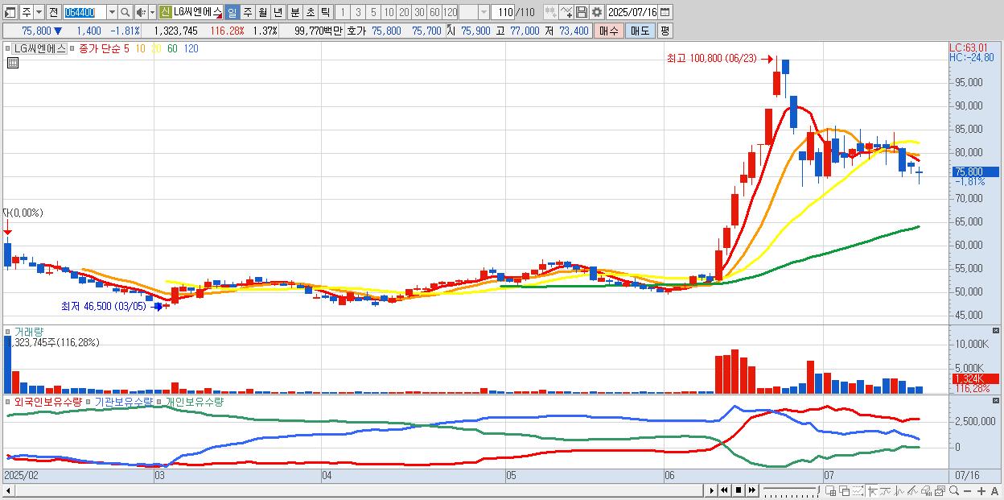Close the volume panel with its corner button
This screenshot has height=500, width=1004.
click(997, 331)
